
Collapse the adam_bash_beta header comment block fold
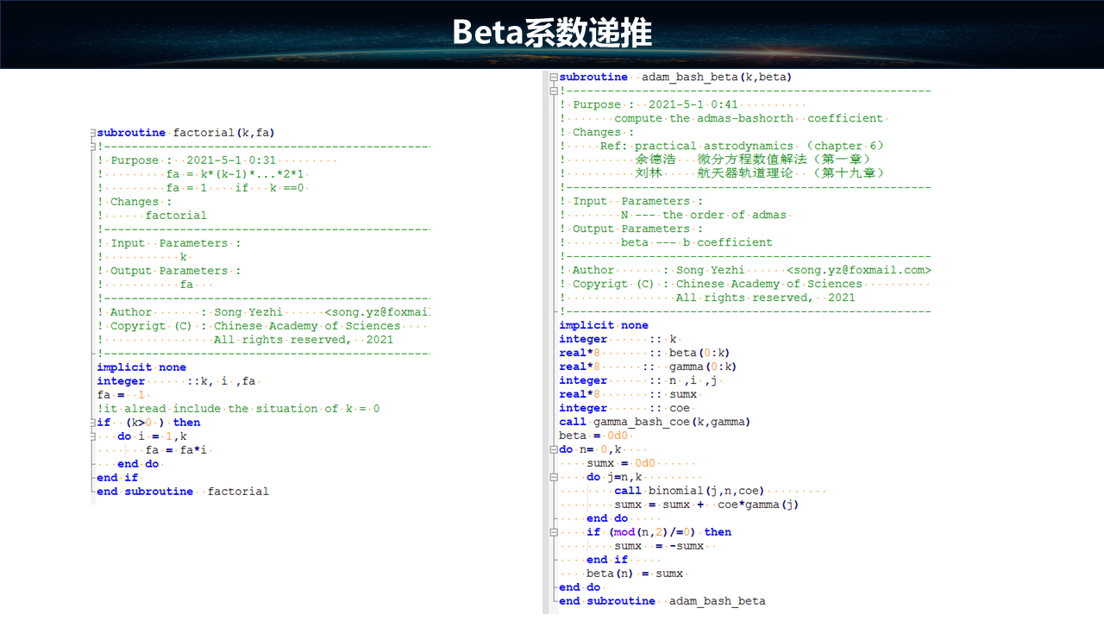[555, 91]
